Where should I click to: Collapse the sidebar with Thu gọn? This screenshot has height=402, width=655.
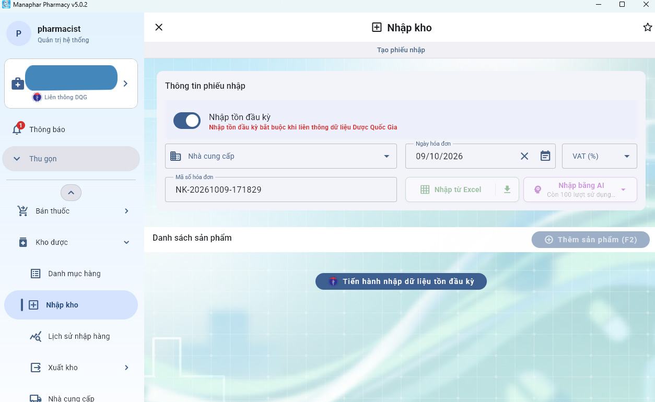pos(71,159)
